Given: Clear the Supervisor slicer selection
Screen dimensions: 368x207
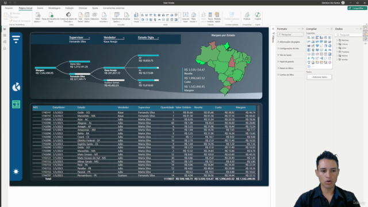Looking at the screenshot, I should point(89,38).
